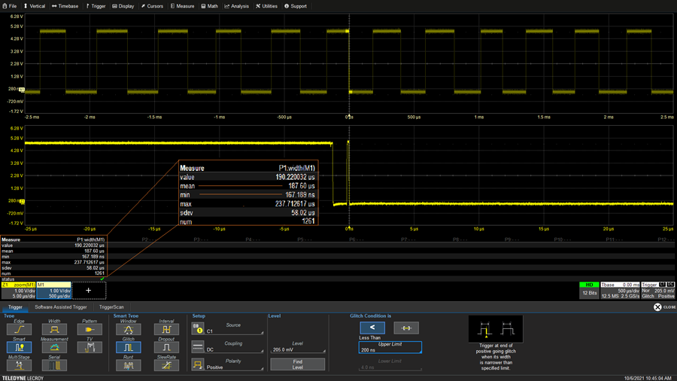Select the Interval smart trigger icon
The height and width of the screenshot is (381, 677).
(x=166, y=329)
